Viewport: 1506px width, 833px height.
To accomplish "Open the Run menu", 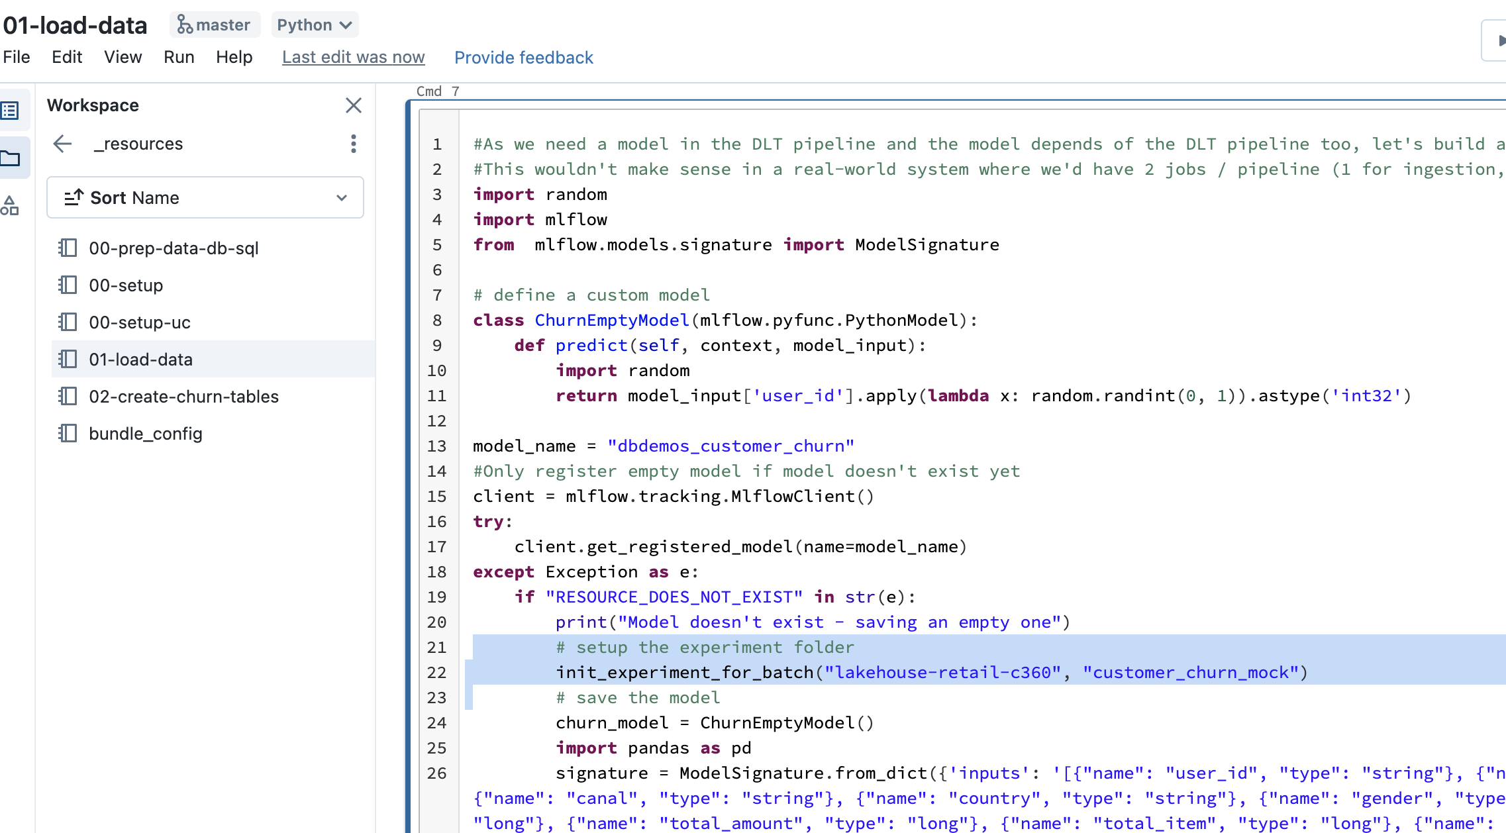I will pyautogui.click(x=179, y=57).
